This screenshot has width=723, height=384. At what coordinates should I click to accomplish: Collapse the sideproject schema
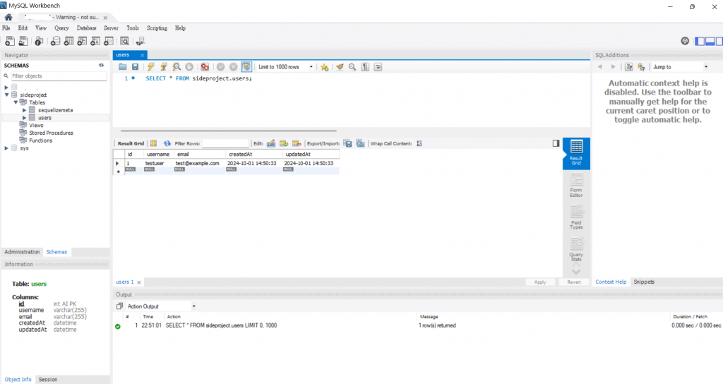[7, 95]
